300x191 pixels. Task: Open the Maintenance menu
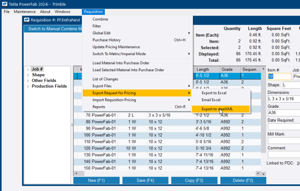(25, 12)
